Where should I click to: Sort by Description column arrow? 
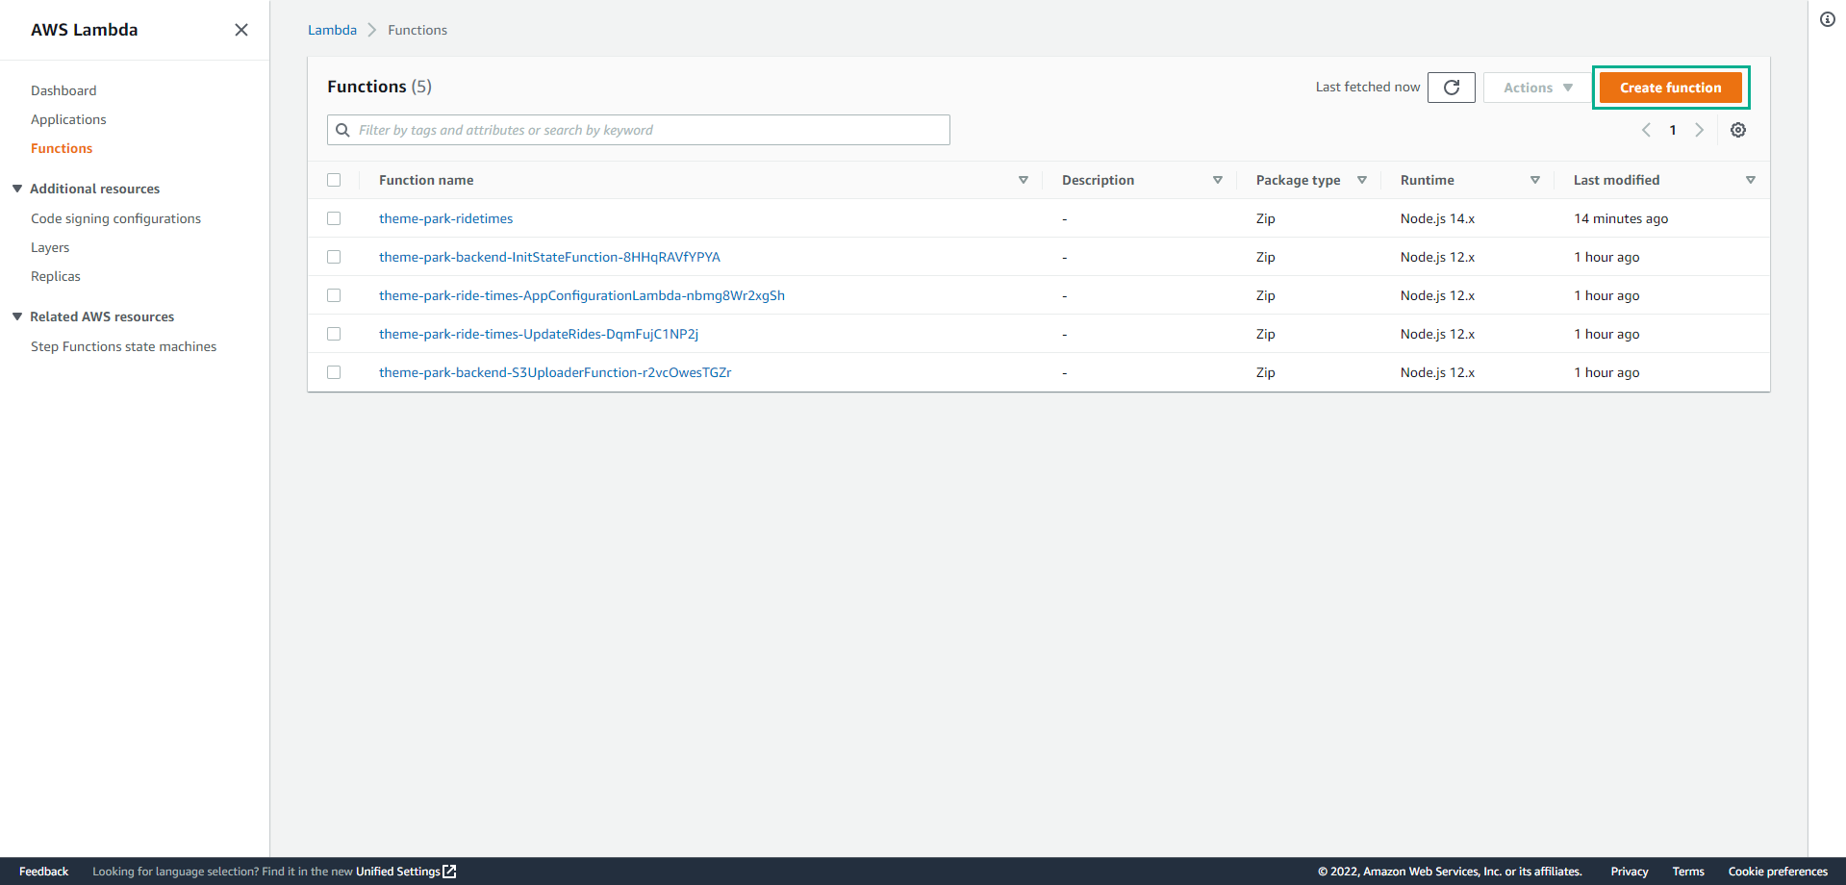click(x=1218, y=180)
